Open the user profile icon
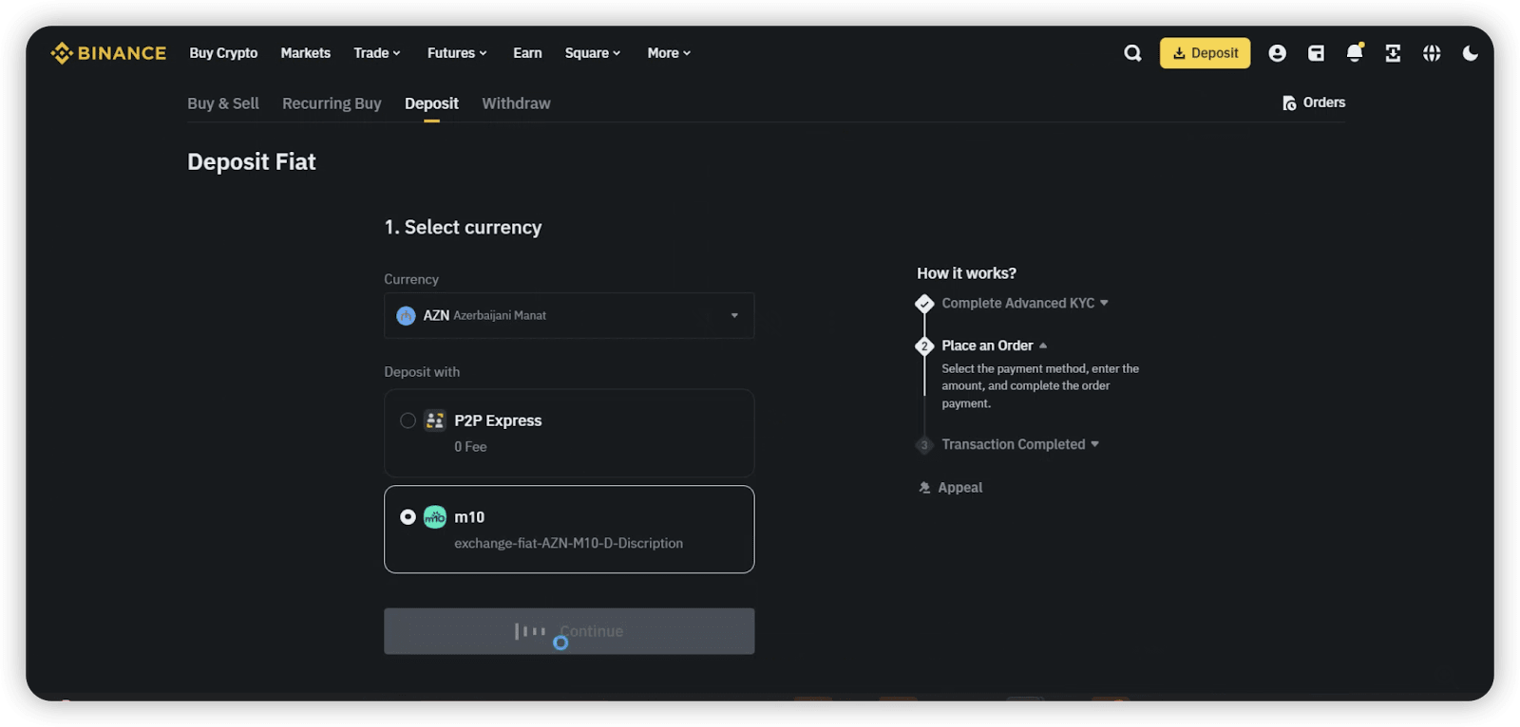Image resolution: width=1520 pixels, height=727 pixels. coord(1277,53)
